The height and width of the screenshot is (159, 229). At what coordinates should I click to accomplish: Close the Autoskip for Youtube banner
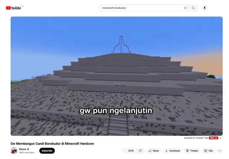(x=220, y=138)
